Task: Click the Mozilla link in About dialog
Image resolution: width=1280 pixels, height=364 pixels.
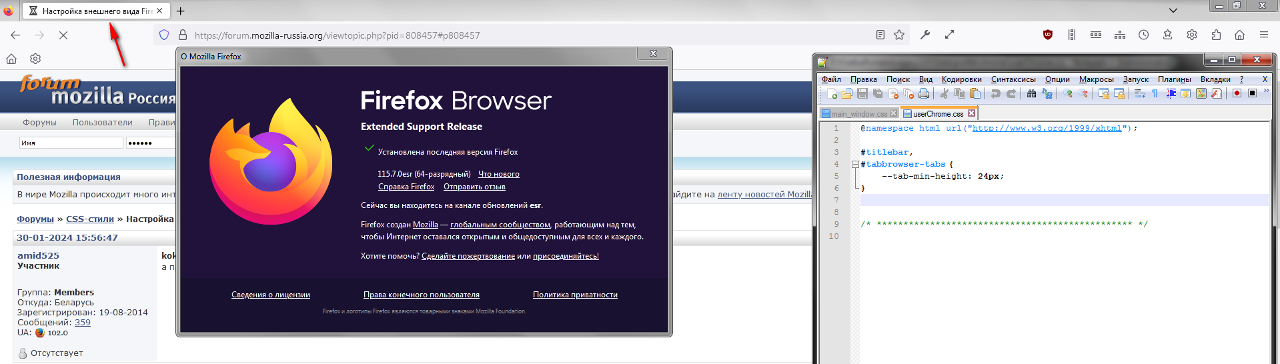Action: (426, 225)
